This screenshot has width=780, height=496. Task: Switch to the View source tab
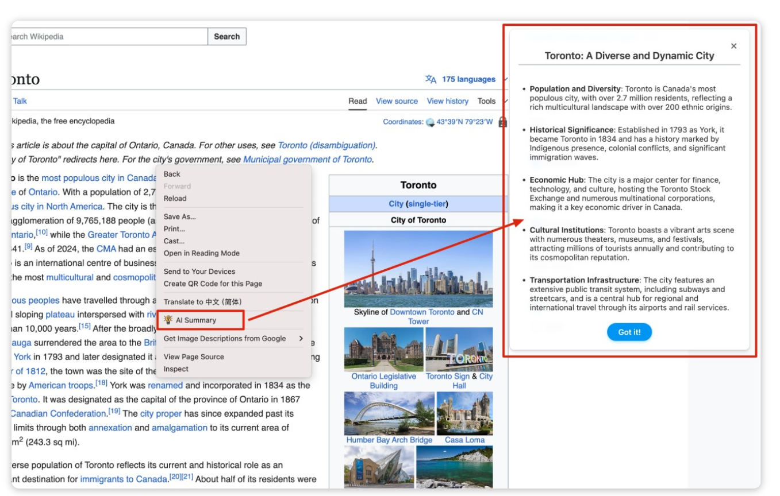[397, 101]
